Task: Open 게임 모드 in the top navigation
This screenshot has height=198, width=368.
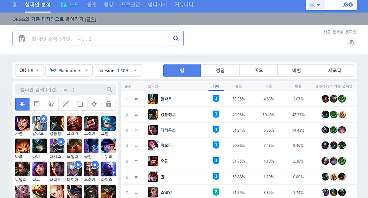Action: pos(69,5)
